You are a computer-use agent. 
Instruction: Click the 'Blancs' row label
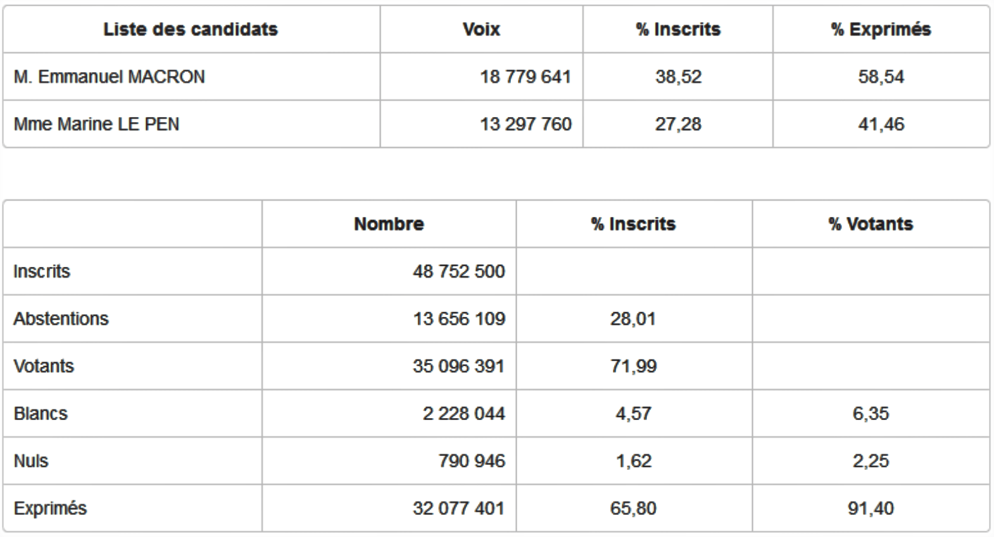pyautogui.click(x=41, y=414)
